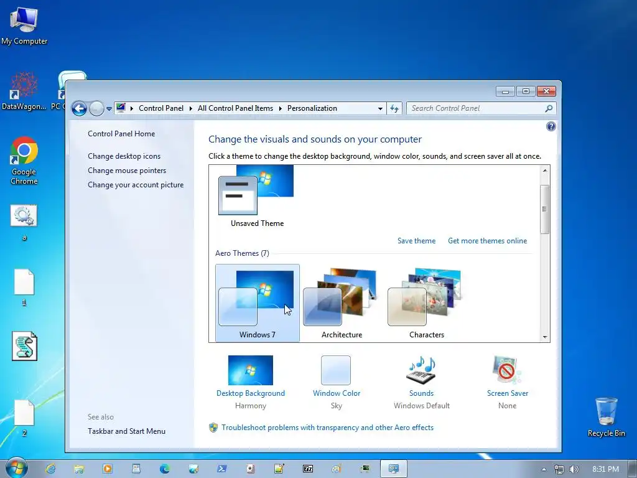Select the Unsaved Theme thumbnail
The image size is (637, 478).
(x=257, y=196)
